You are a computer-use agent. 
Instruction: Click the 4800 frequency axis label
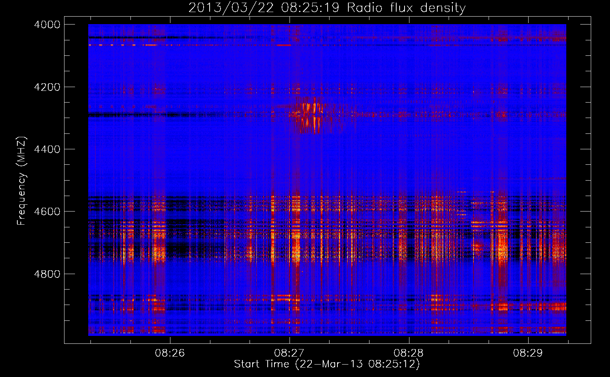click(x=47, y=274)
